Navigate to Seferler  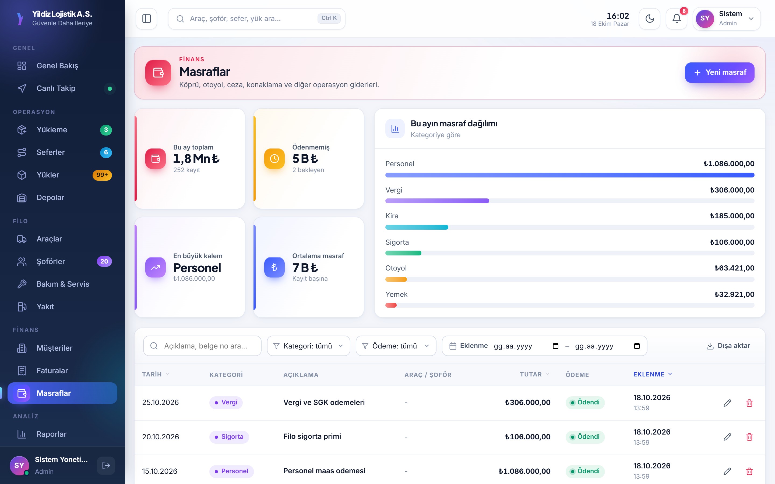coord(62,152)
